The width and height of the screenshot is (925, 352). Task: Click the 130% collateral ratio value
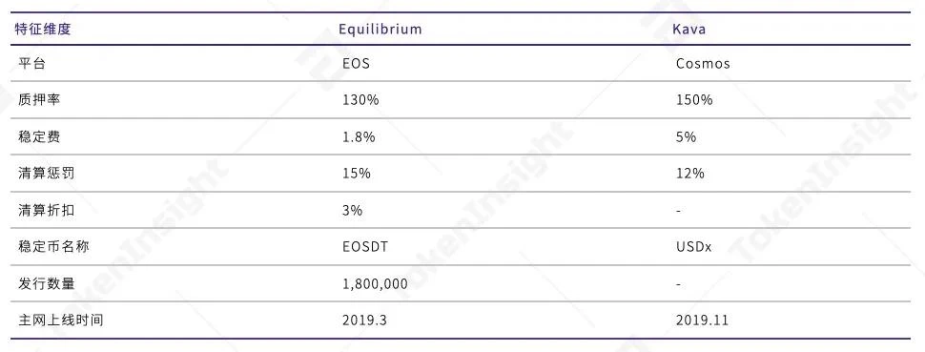360,100
